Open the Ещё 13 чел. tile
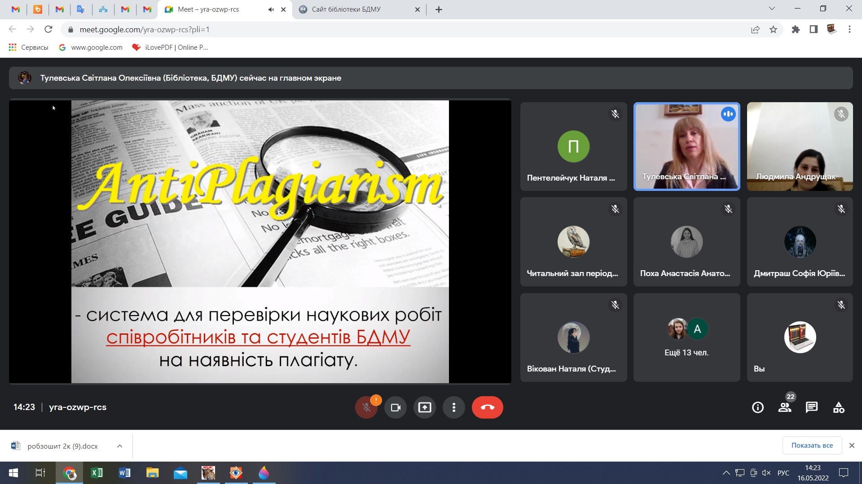Viewport: 862px width, 484px height. point(686,337)
